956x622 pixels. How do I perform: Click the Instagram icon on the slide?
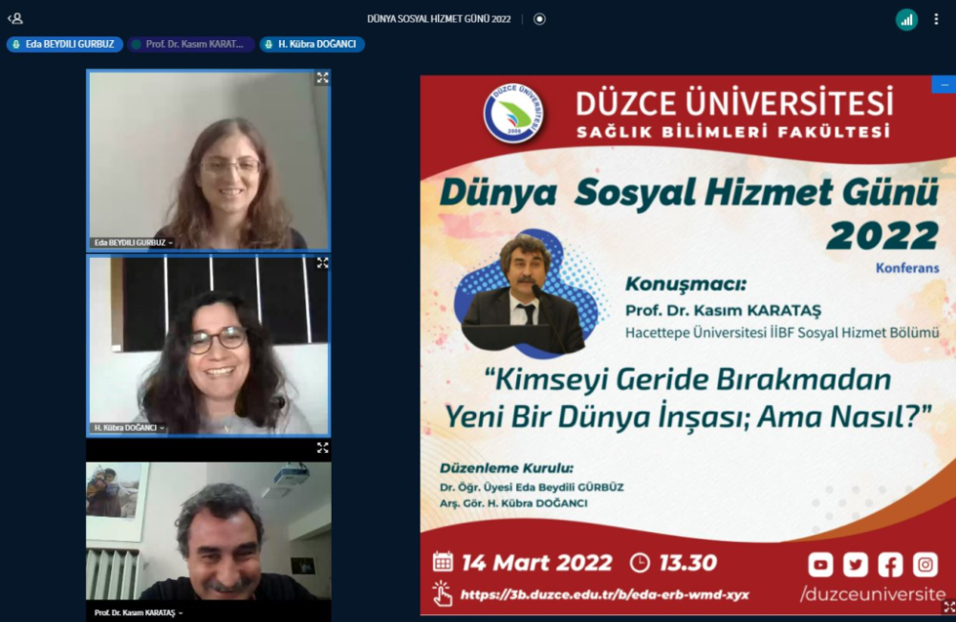pos(924,565)
